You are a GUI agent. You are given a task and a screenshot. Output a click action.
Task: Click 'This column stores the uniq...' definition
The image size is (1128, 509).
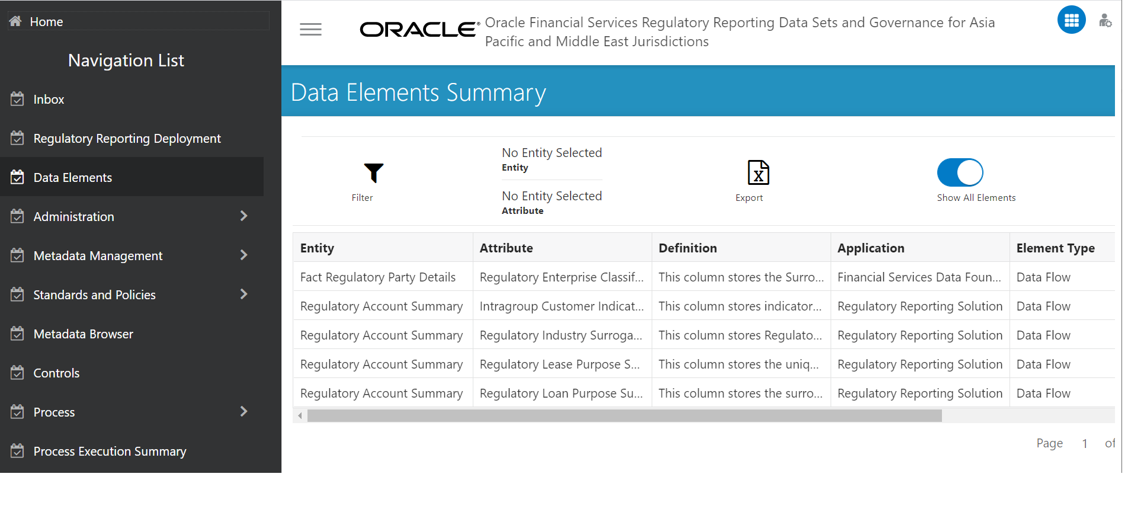[x=741, y=364]
